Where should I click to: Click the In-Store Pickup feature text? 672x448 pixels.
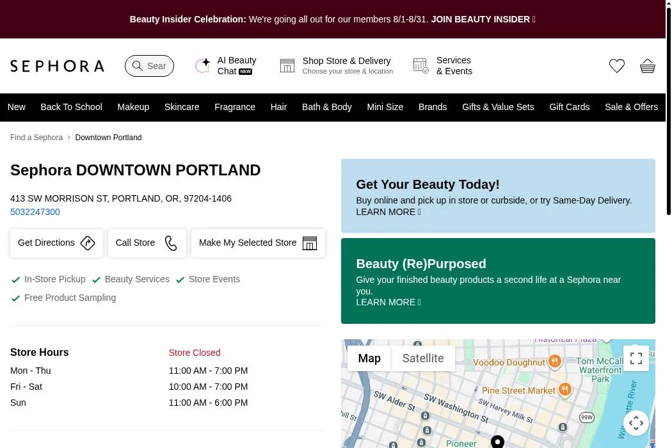click(x=55, y=279)
